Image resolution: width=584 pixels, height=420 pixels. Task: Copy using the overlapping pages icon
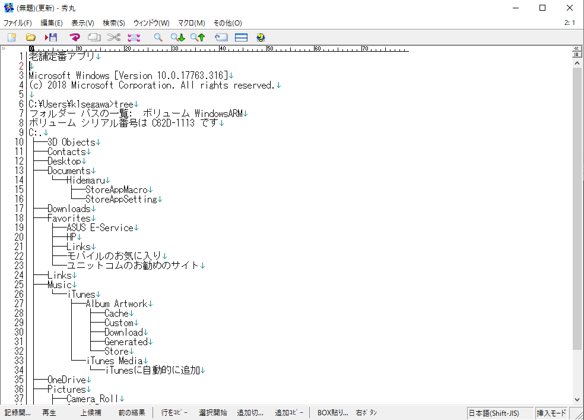point(94,37)
